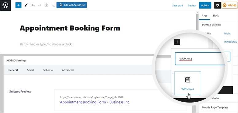Click the Start writing block placeholder

[45, 44]
